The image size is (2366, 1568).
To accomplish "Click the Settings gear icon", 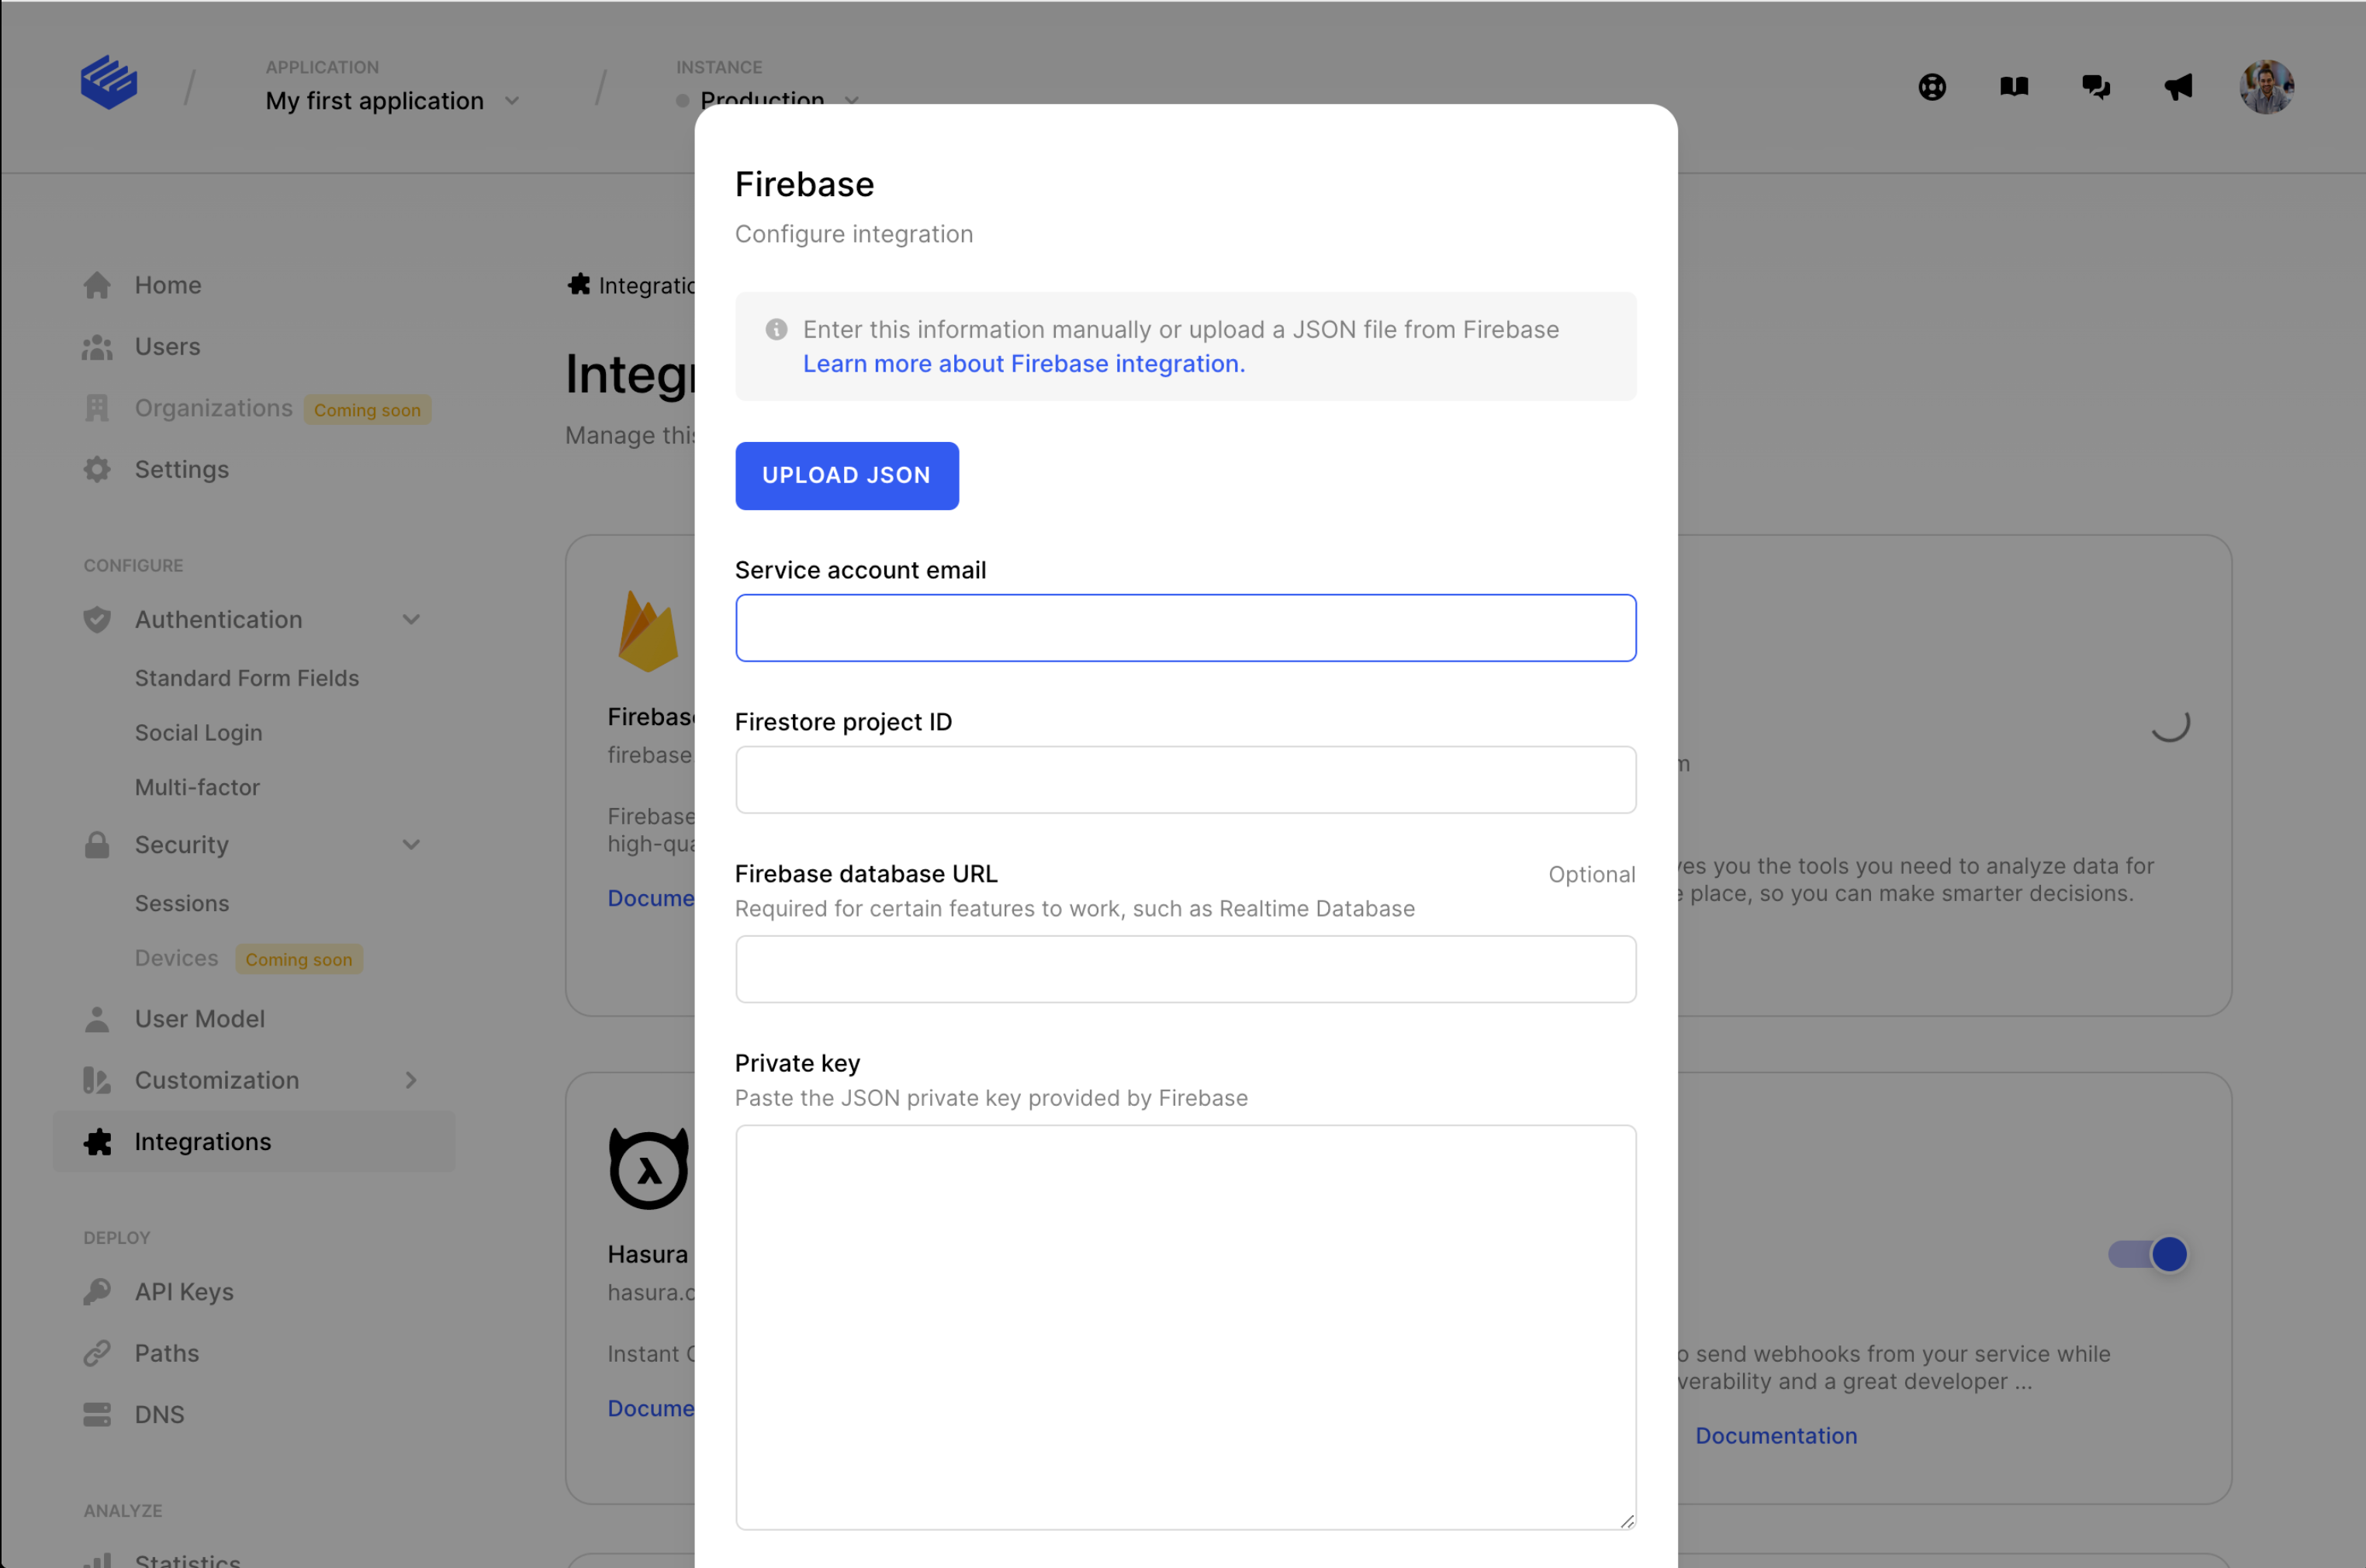I will (x=97, y=469).
